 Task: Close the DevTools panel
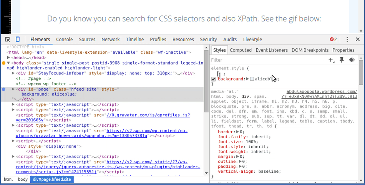[358, 40]
